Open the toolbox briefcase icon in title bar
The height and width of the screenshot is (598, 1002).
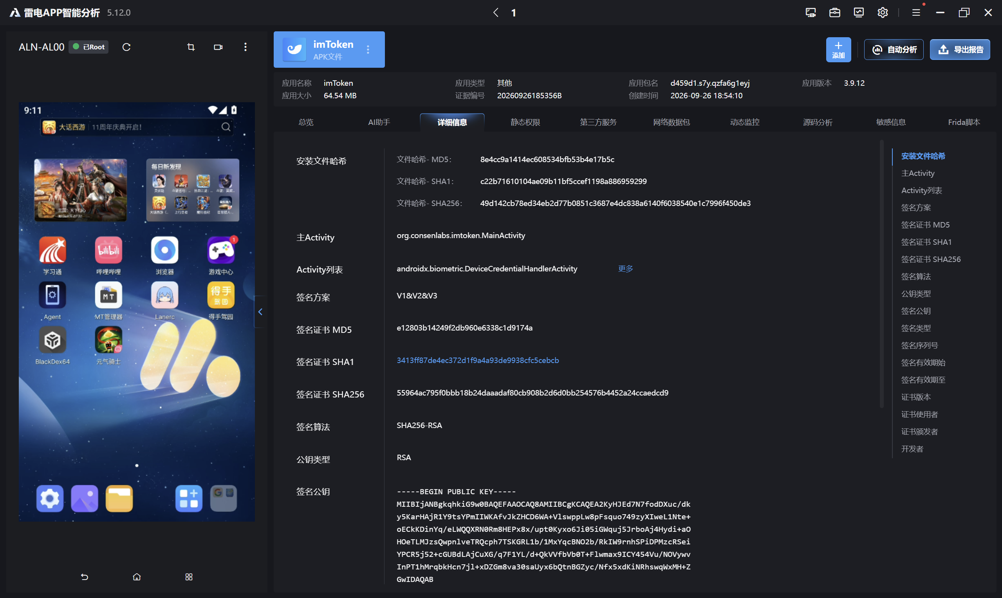pos(835,13)
